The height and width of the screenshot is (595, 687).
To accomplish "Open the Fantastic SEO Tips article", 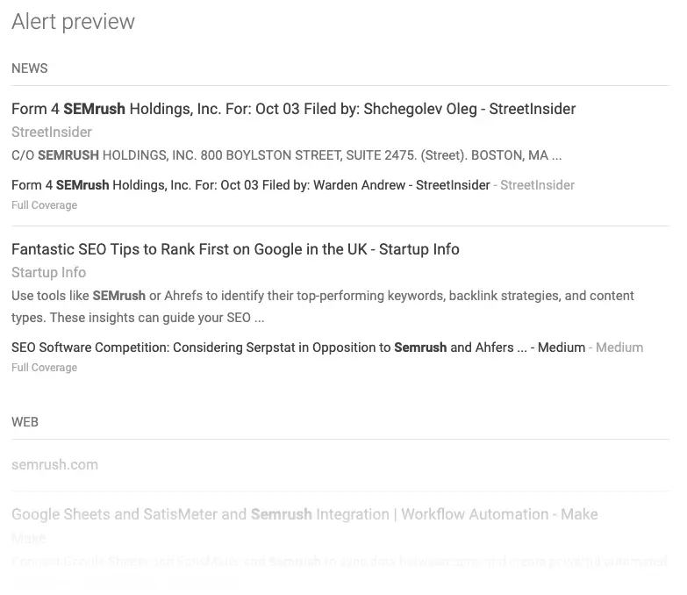I will pyautogui.click(x=235, y=249).
